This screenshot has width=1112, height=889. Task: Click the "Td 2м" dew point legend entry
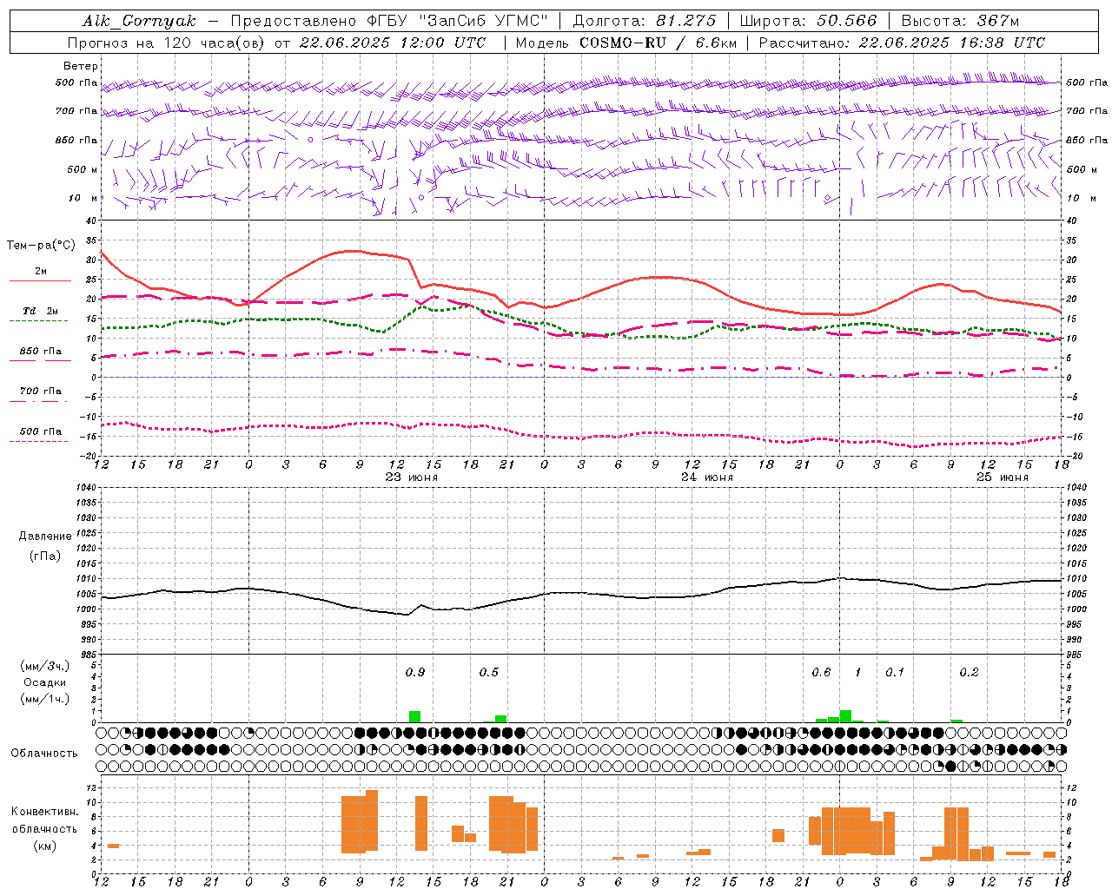pyautogui.click(x=41, y=311)
